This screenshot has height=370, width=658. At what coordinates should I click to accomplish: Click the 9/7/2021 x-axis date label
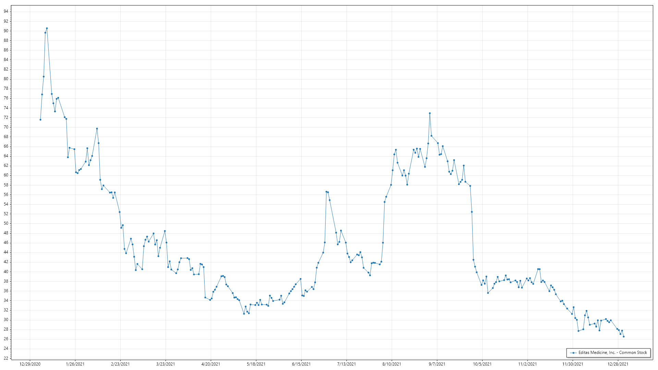437,364
